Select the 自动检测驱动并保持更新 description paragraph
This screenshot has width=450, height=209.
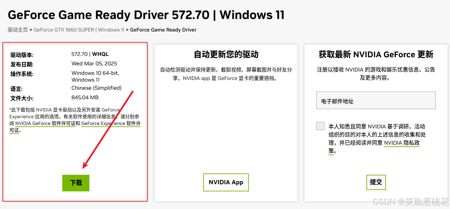coord(226,74)
